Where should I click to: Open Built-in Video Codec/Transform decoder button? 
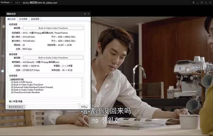point(53,28)
